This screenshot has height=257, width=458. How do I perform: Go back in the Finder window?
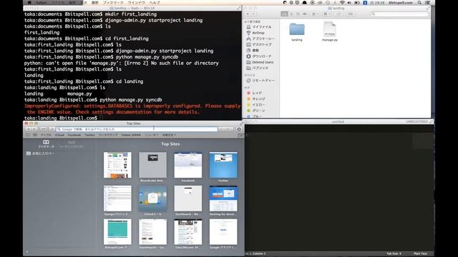click(x=248, y=14)
